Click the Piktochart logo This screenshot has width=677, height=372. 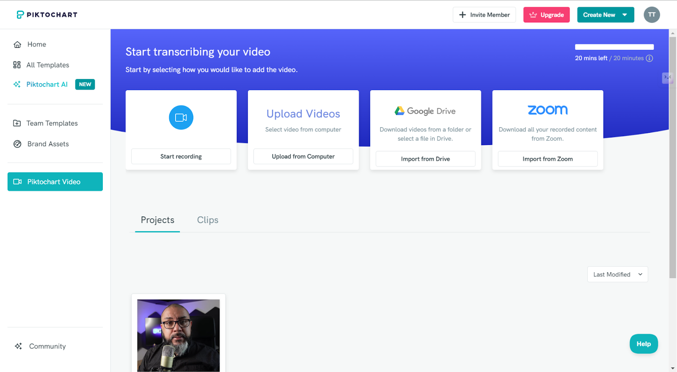click(47, 15)
